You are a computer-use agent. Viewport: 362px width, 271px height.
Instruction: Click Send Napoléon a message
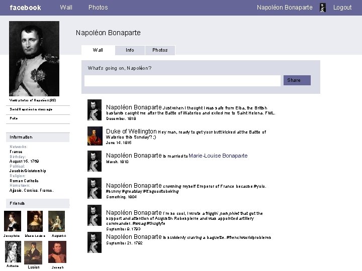(31, 109)
